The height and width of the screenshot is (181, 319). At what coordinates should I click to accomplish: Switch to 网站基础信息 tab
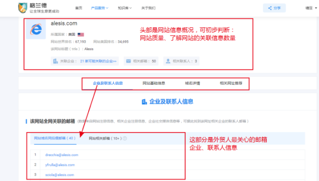154,83
